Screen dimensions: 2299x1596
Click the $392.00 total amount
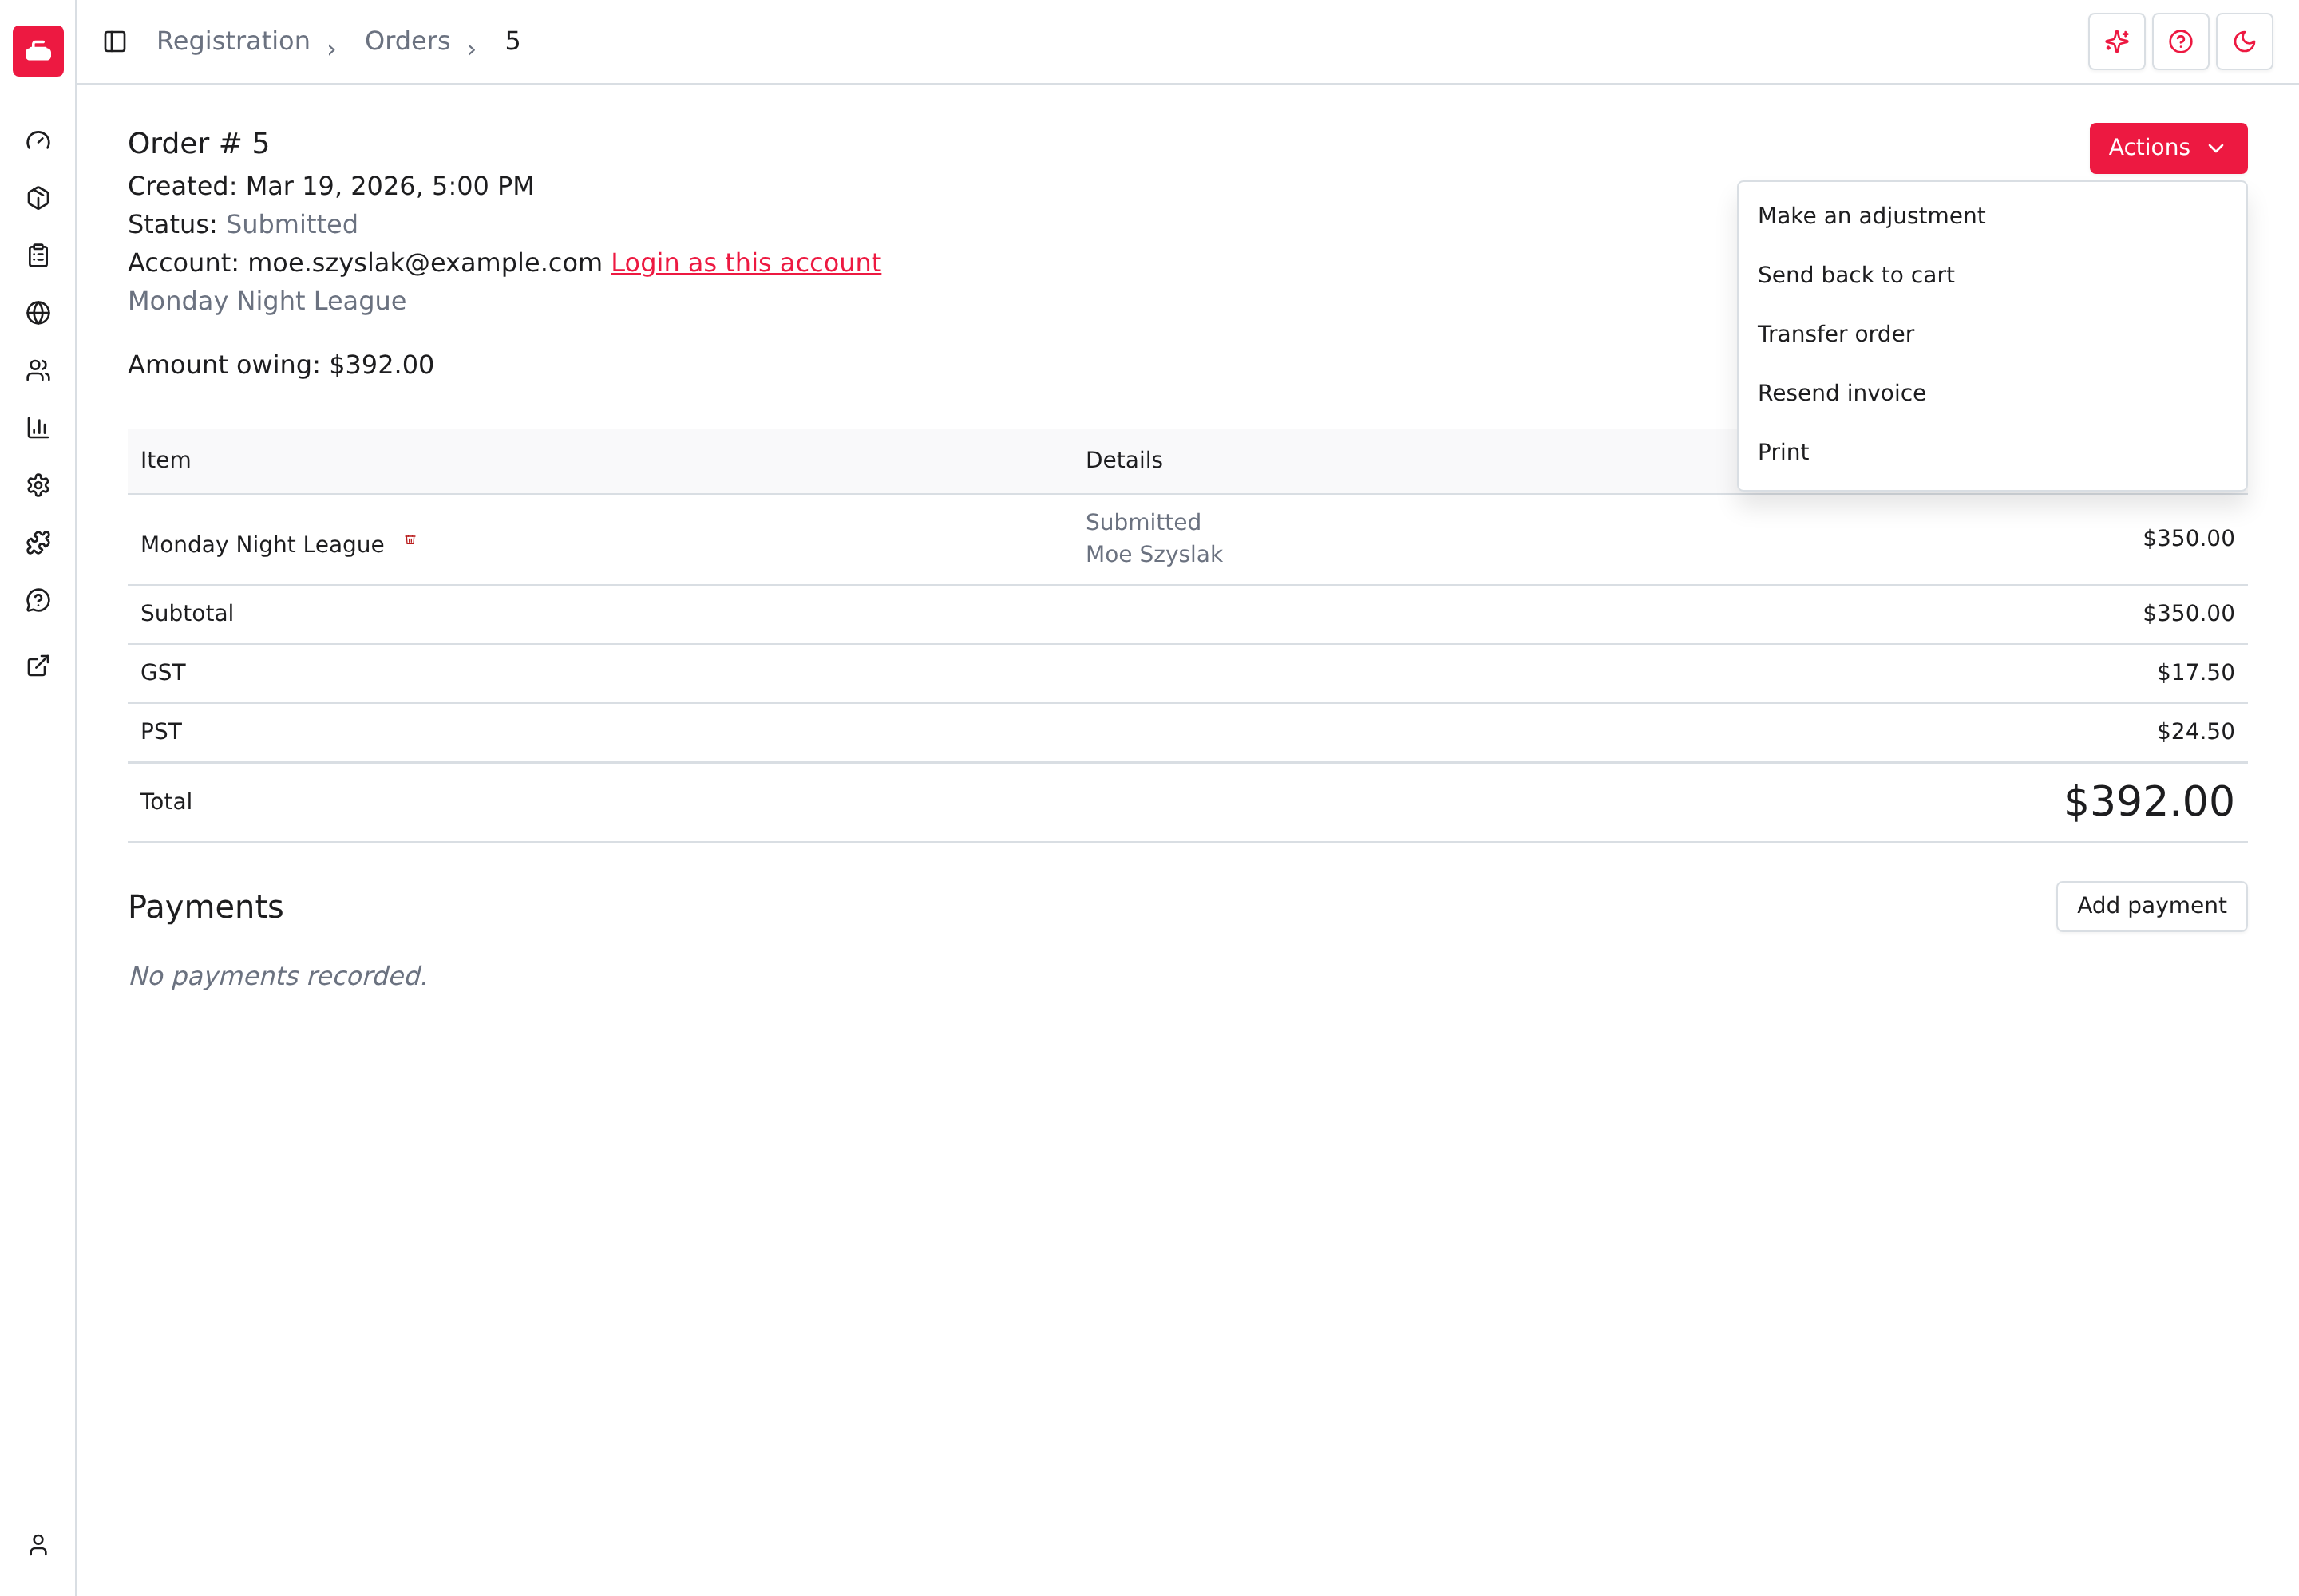2149,802
